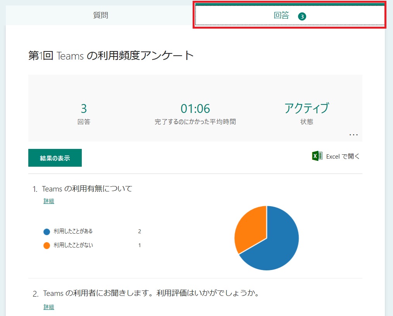Click question 2 text about 利用評価

[x=152, y=293]
